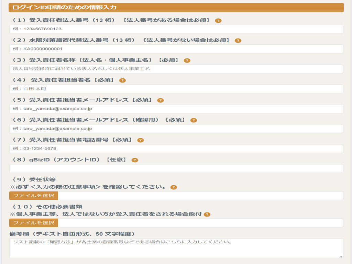This screenshot has height=264, width=352.
Task: Click ファイルを選択 button for その他必要書類
Action: (x=34, y=223)
